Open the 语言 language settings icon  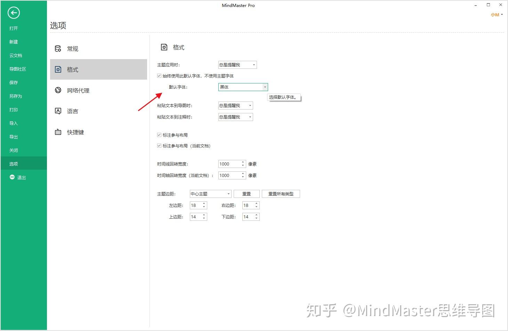click(58, 111)
